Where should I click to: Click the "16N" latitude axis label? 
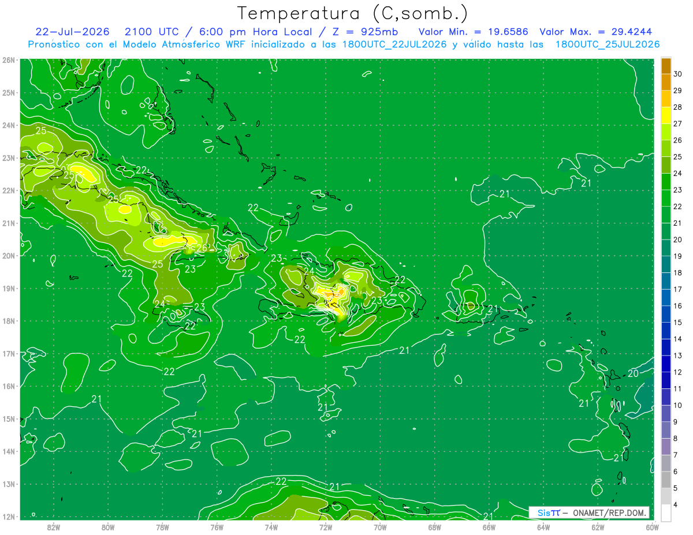tap(8, 386)
